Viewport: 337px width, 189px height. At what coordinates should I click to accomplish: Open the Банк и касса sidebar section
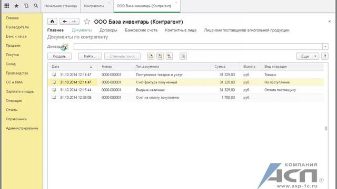coord(16,36)
